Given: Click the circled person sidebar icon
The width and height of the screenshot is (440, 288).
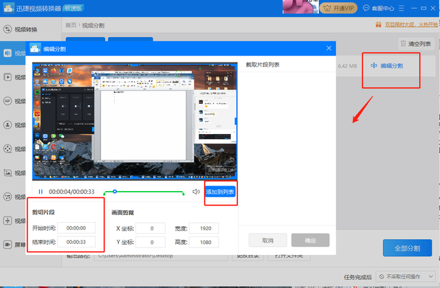Looking at the screenshot, I should tap(8, 125).
